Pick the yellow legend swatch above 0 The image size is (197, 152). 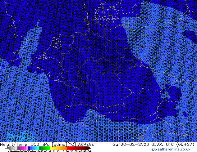pyautogui.click(x=51, y=148)
